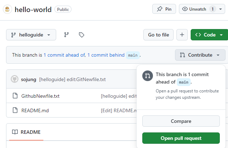Open README.md's [Edit] commit message
Screen dimensions: 228x148
pyautogui.click(x=119, y=110)
